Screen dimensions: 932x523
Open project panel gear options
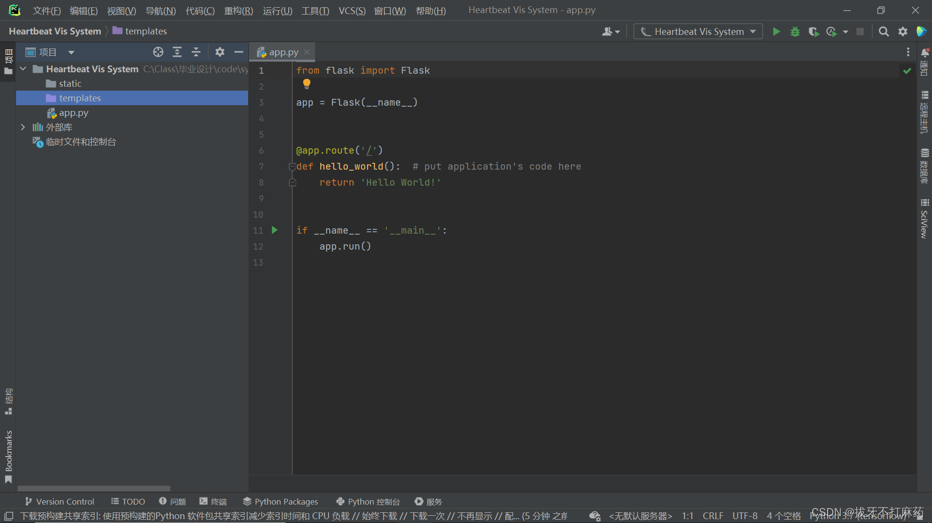pyautogui.click(x=219, y=52)
